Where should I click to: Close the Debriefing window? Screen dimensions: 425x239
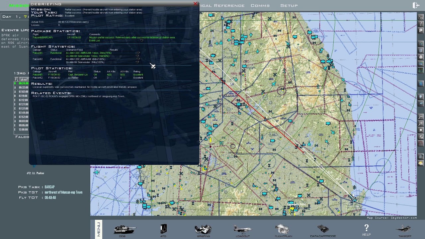pyautogui.click(x=195, y=4)
